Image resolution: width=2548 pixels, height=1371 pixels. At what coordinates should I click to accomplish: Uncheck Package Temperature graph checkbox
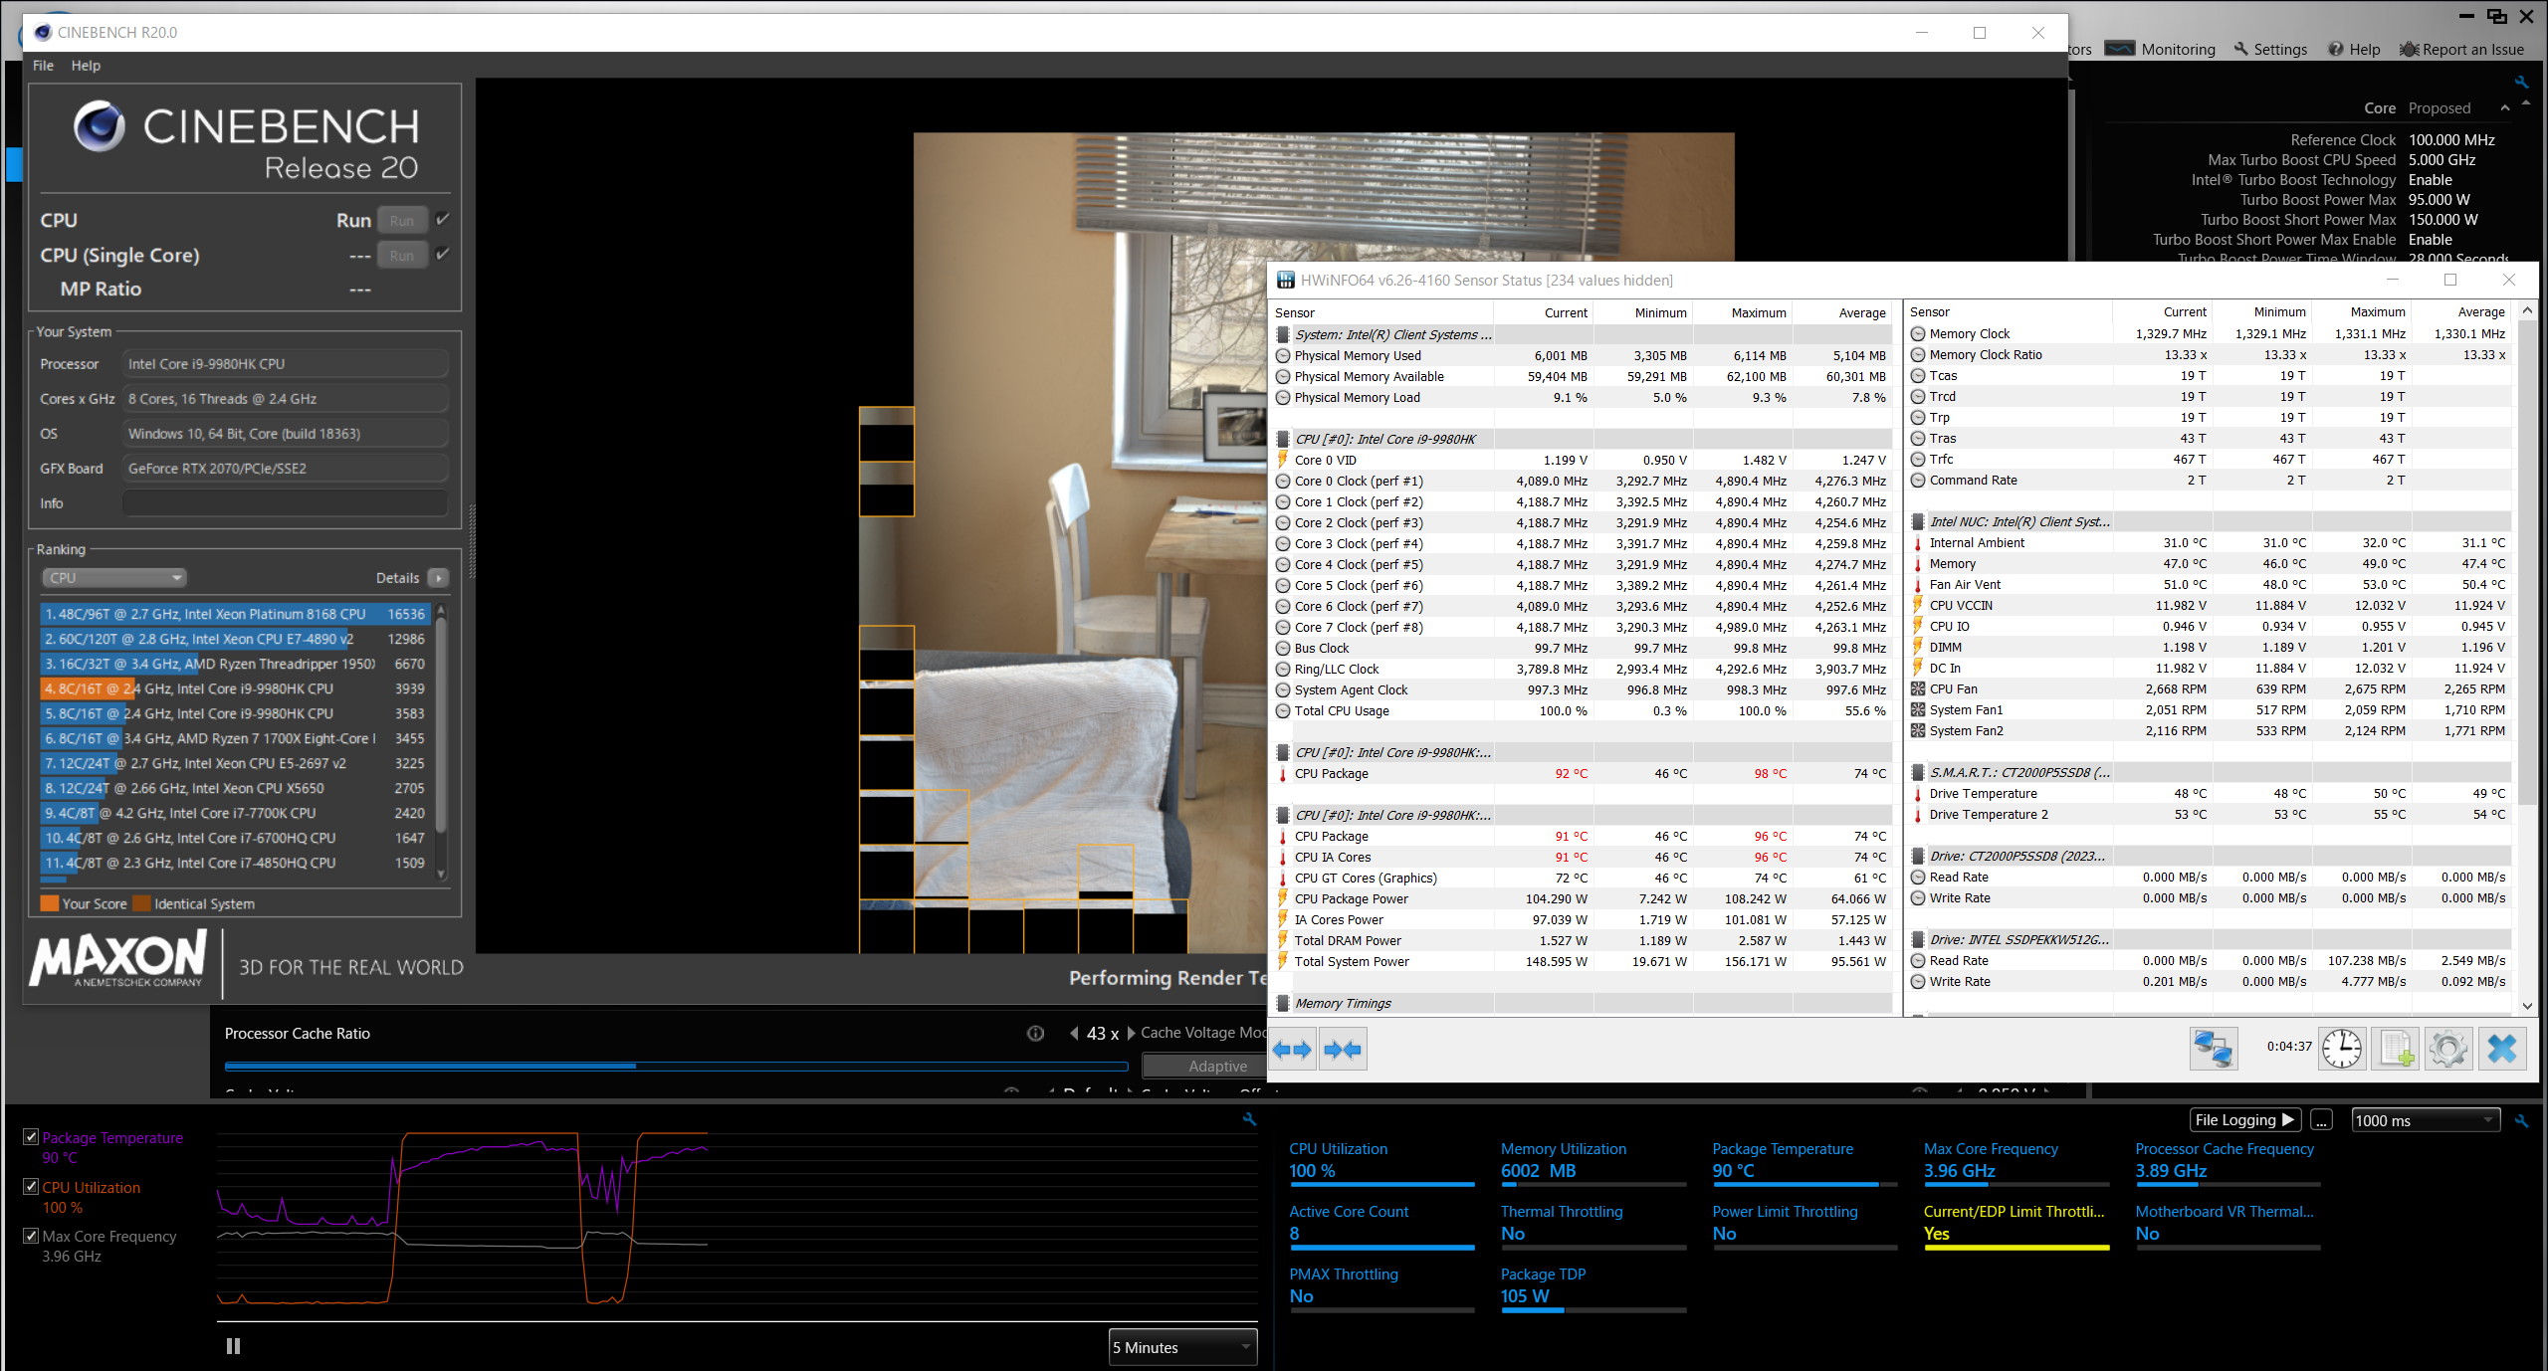[31, 1137]
